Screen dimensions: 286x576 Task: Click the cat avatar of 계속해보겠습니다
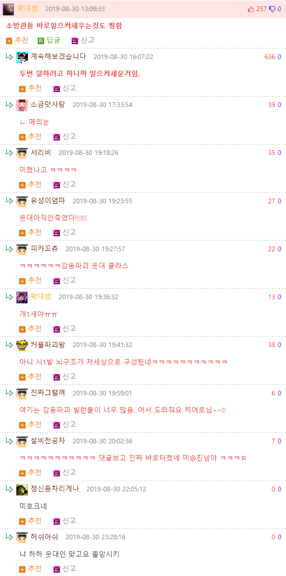[22, 57]
